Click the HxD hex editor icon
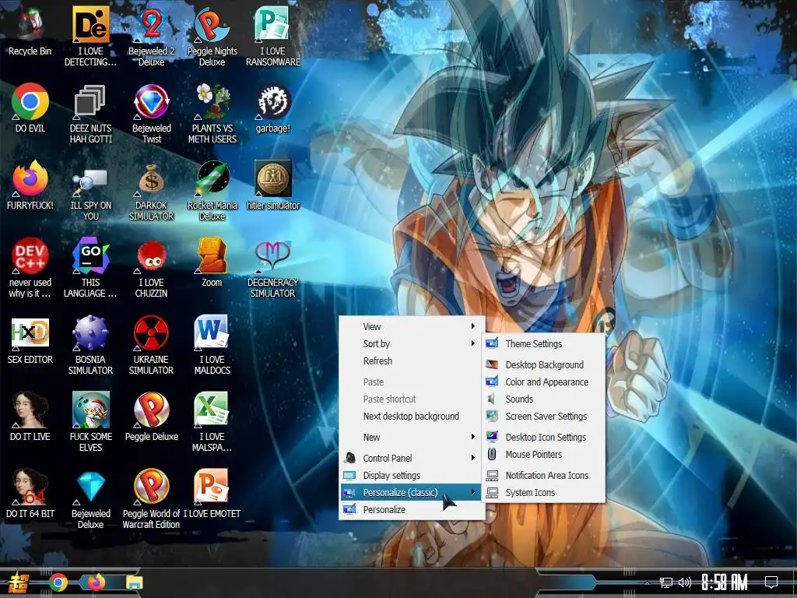The width and height of the screenshot is (797, 598). coord(30,332)
